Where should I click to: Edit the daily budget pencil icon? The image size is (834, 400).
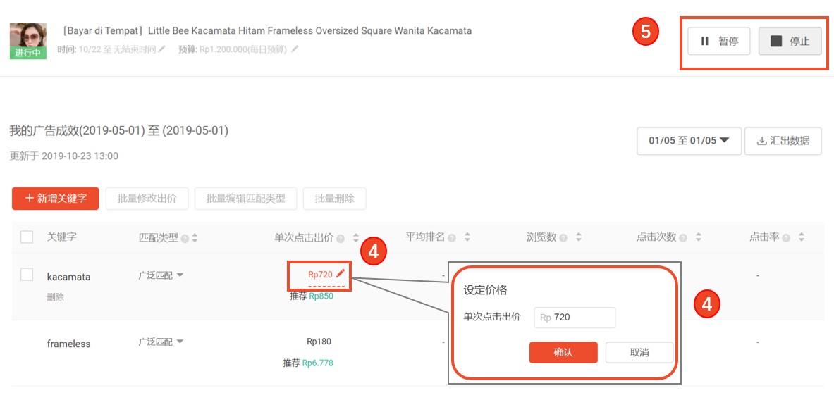pyautogui.click(x=295, y=49)
